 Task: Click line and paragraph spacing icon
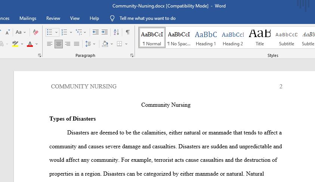[88, 44]
